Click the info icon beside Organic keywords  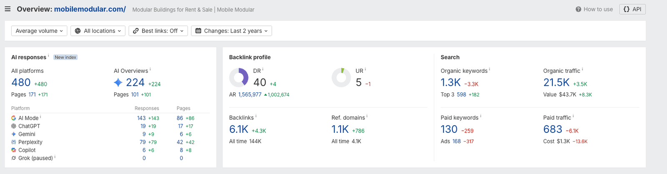point(489,70)
